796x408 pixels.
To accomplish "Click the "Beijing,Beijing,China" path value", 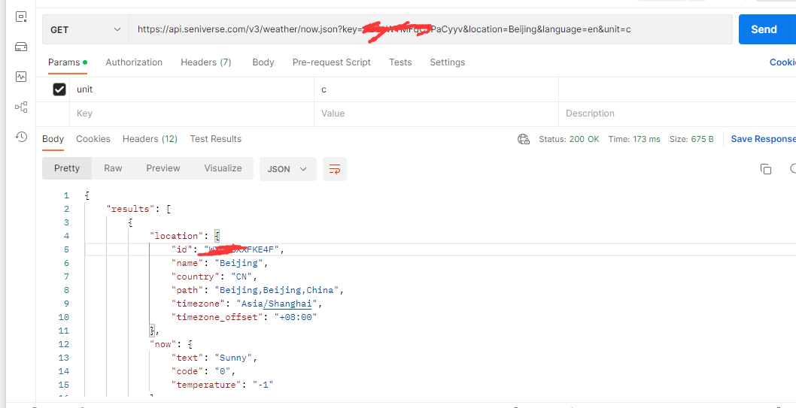I will tap(277, 291).
